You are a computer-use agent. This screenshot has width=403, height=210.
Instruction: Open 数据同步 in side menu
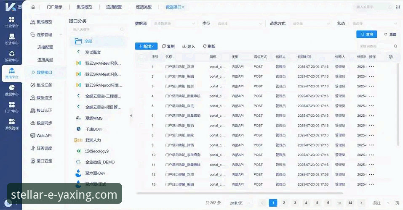coord(41,123)
